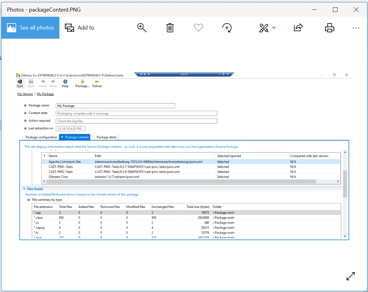Click the Edit & Create pencil icon
This screenshot has height=292, width=368.
coord(264,28)
